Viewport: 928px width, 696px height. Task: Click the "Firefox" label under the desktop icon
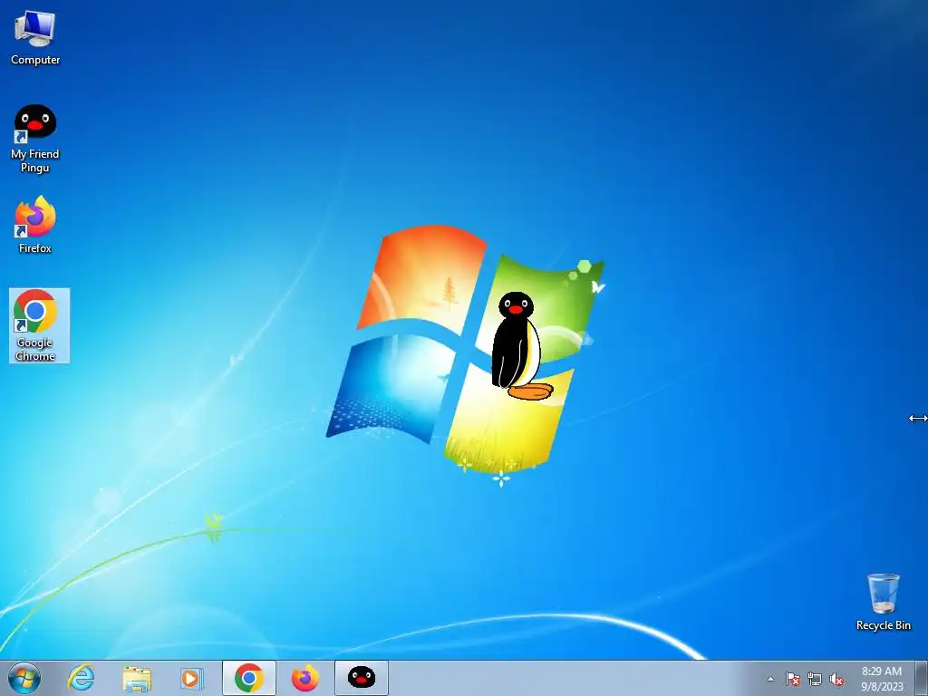point(35,248)
